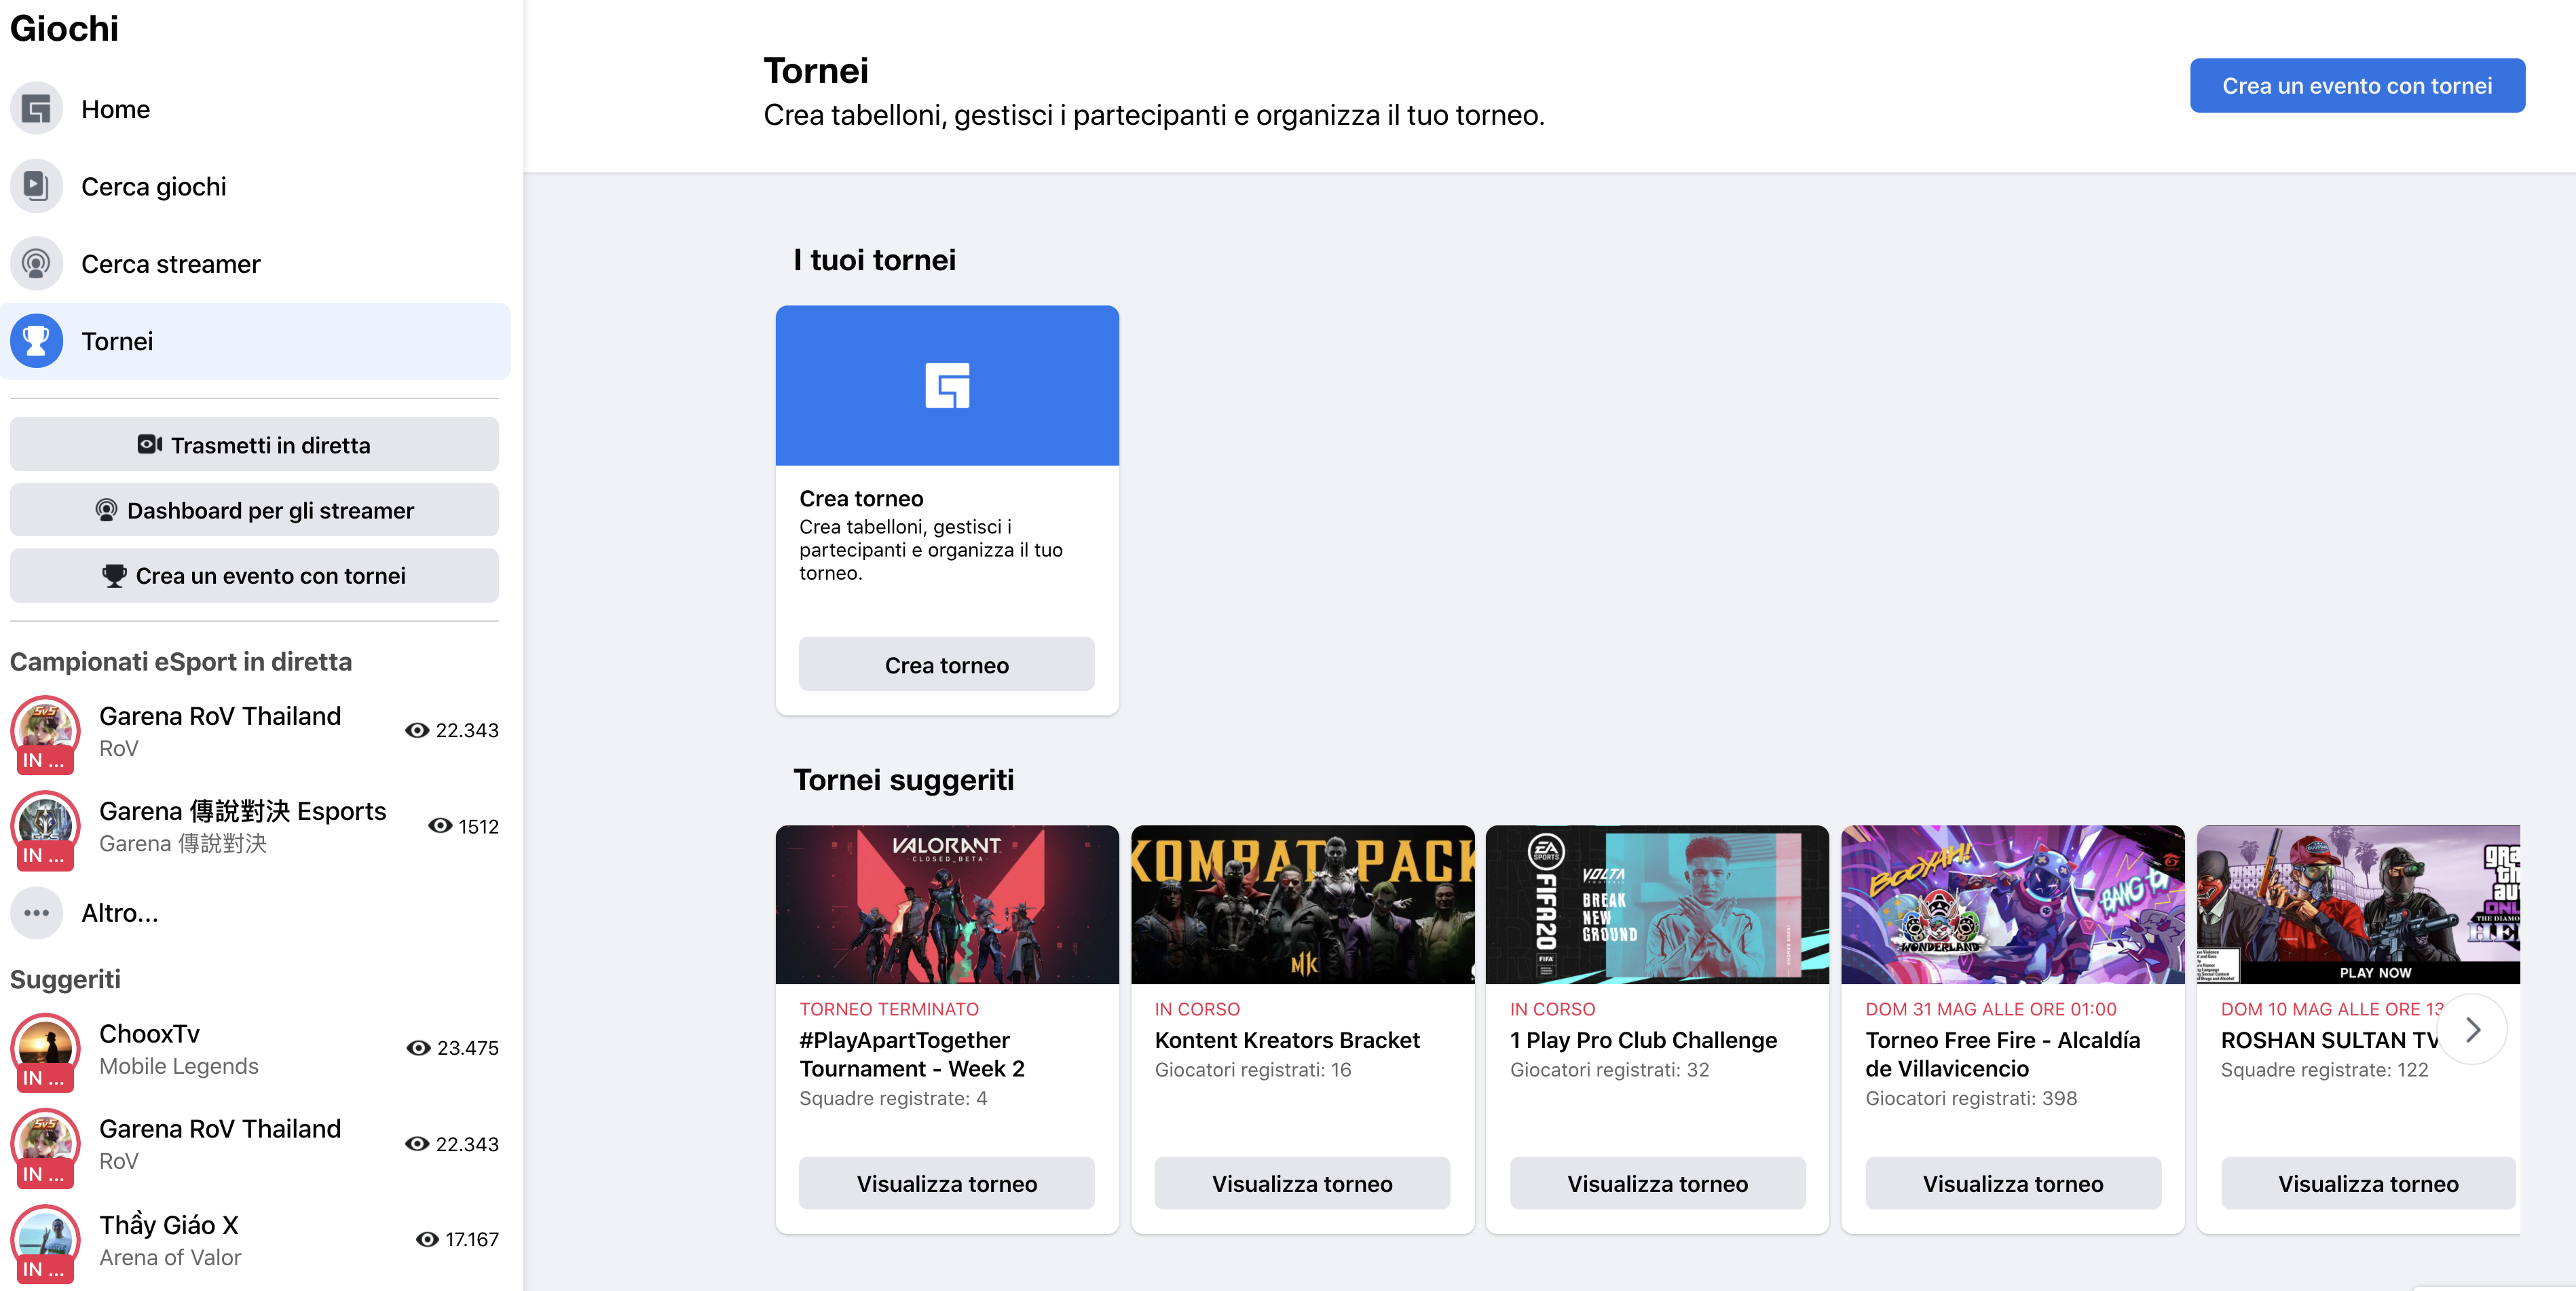Click the Valorant tournament thumbnail
Screen dimensions: 2576x1291
tap(947, 904)
